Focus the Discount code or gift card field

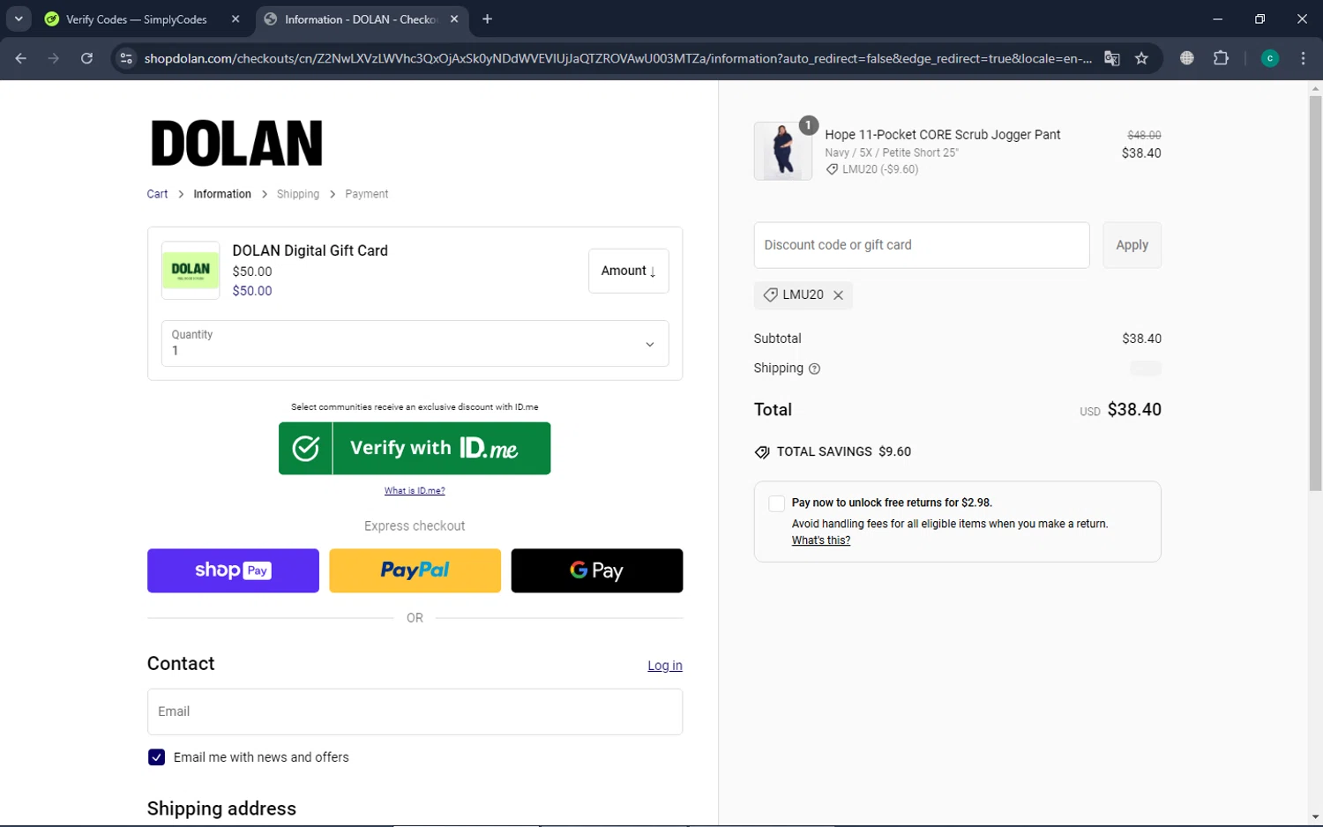(x=922, y=245)
